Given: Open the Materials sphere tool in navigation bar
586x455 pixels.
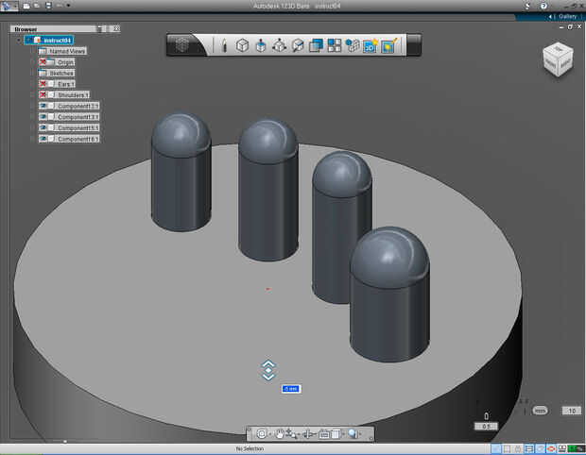Looking at the screenshot, I should [352, 433].
